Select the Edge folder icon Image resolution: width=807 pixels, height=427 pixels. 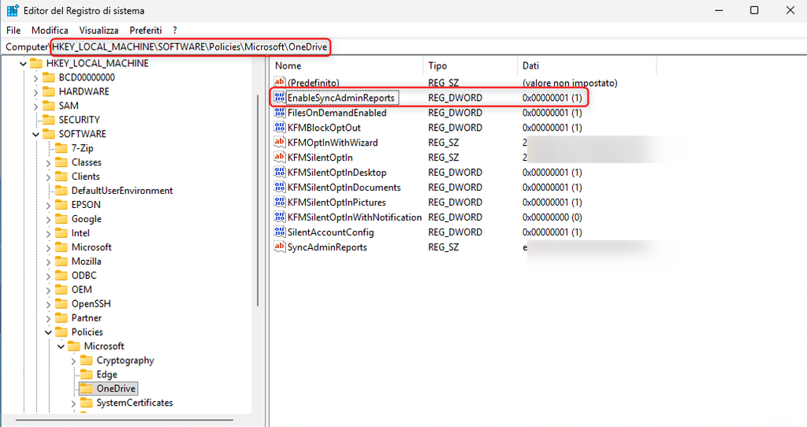tap(87, 374)
